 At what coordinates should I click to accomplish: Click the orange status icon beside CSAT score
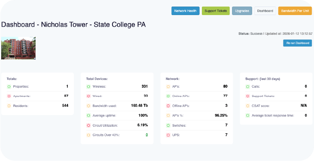248,105
